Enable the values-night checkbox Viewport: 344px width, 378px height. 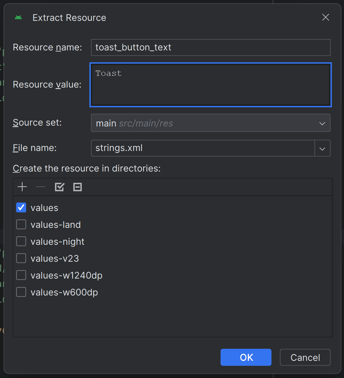point(21,241)
